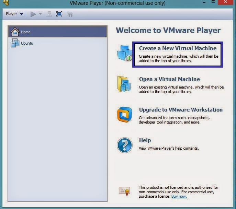Click 'This product is not licensed' notice text

179,192
